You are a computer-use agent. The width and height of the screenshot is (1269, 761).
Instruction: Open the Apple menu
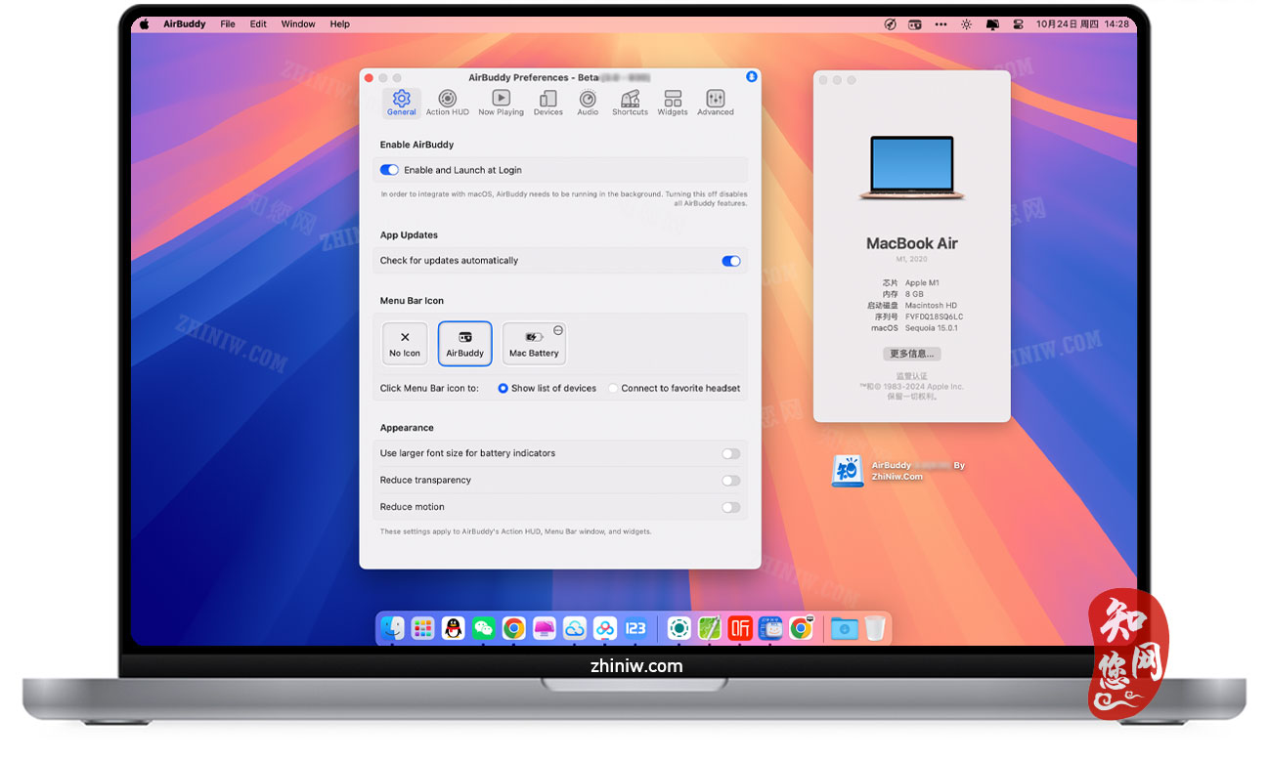145,24
